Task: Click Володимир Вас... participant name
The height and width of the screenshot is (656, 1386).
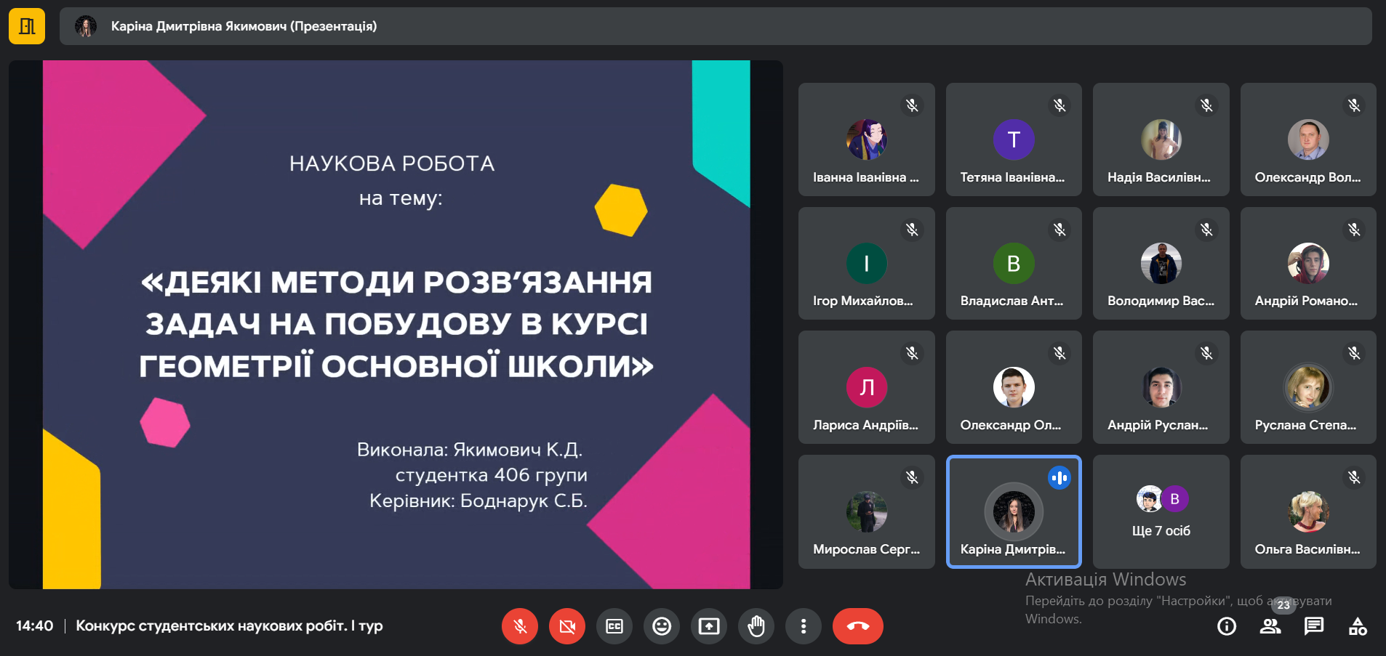Action: coord(1161,301)
